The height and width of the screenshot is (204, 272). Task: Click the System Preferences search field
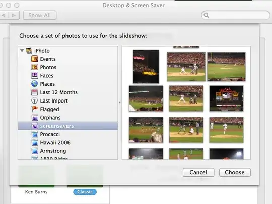click(236, 15)
